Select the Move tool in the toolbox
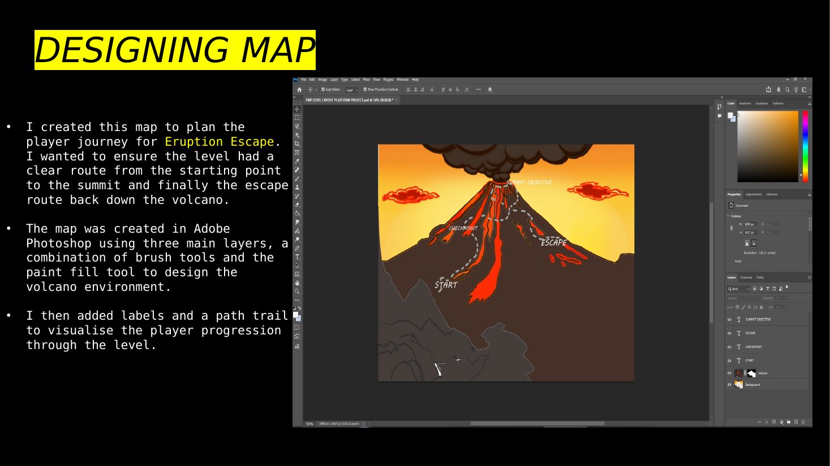This screenshot has height=466, width=830. coord(297,108)
